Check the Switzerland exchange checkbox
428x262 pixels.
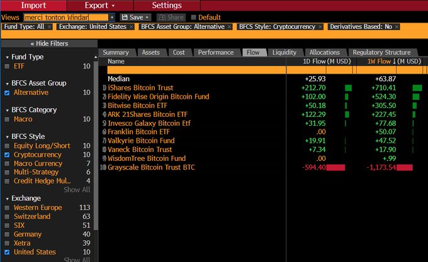click(x=7, y=217)
